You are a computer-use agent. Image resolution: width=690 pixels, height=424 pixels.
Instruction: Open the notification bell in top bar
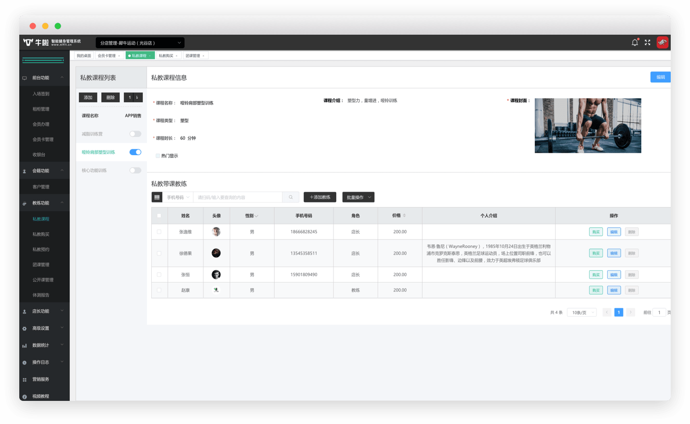coord(635,42)
